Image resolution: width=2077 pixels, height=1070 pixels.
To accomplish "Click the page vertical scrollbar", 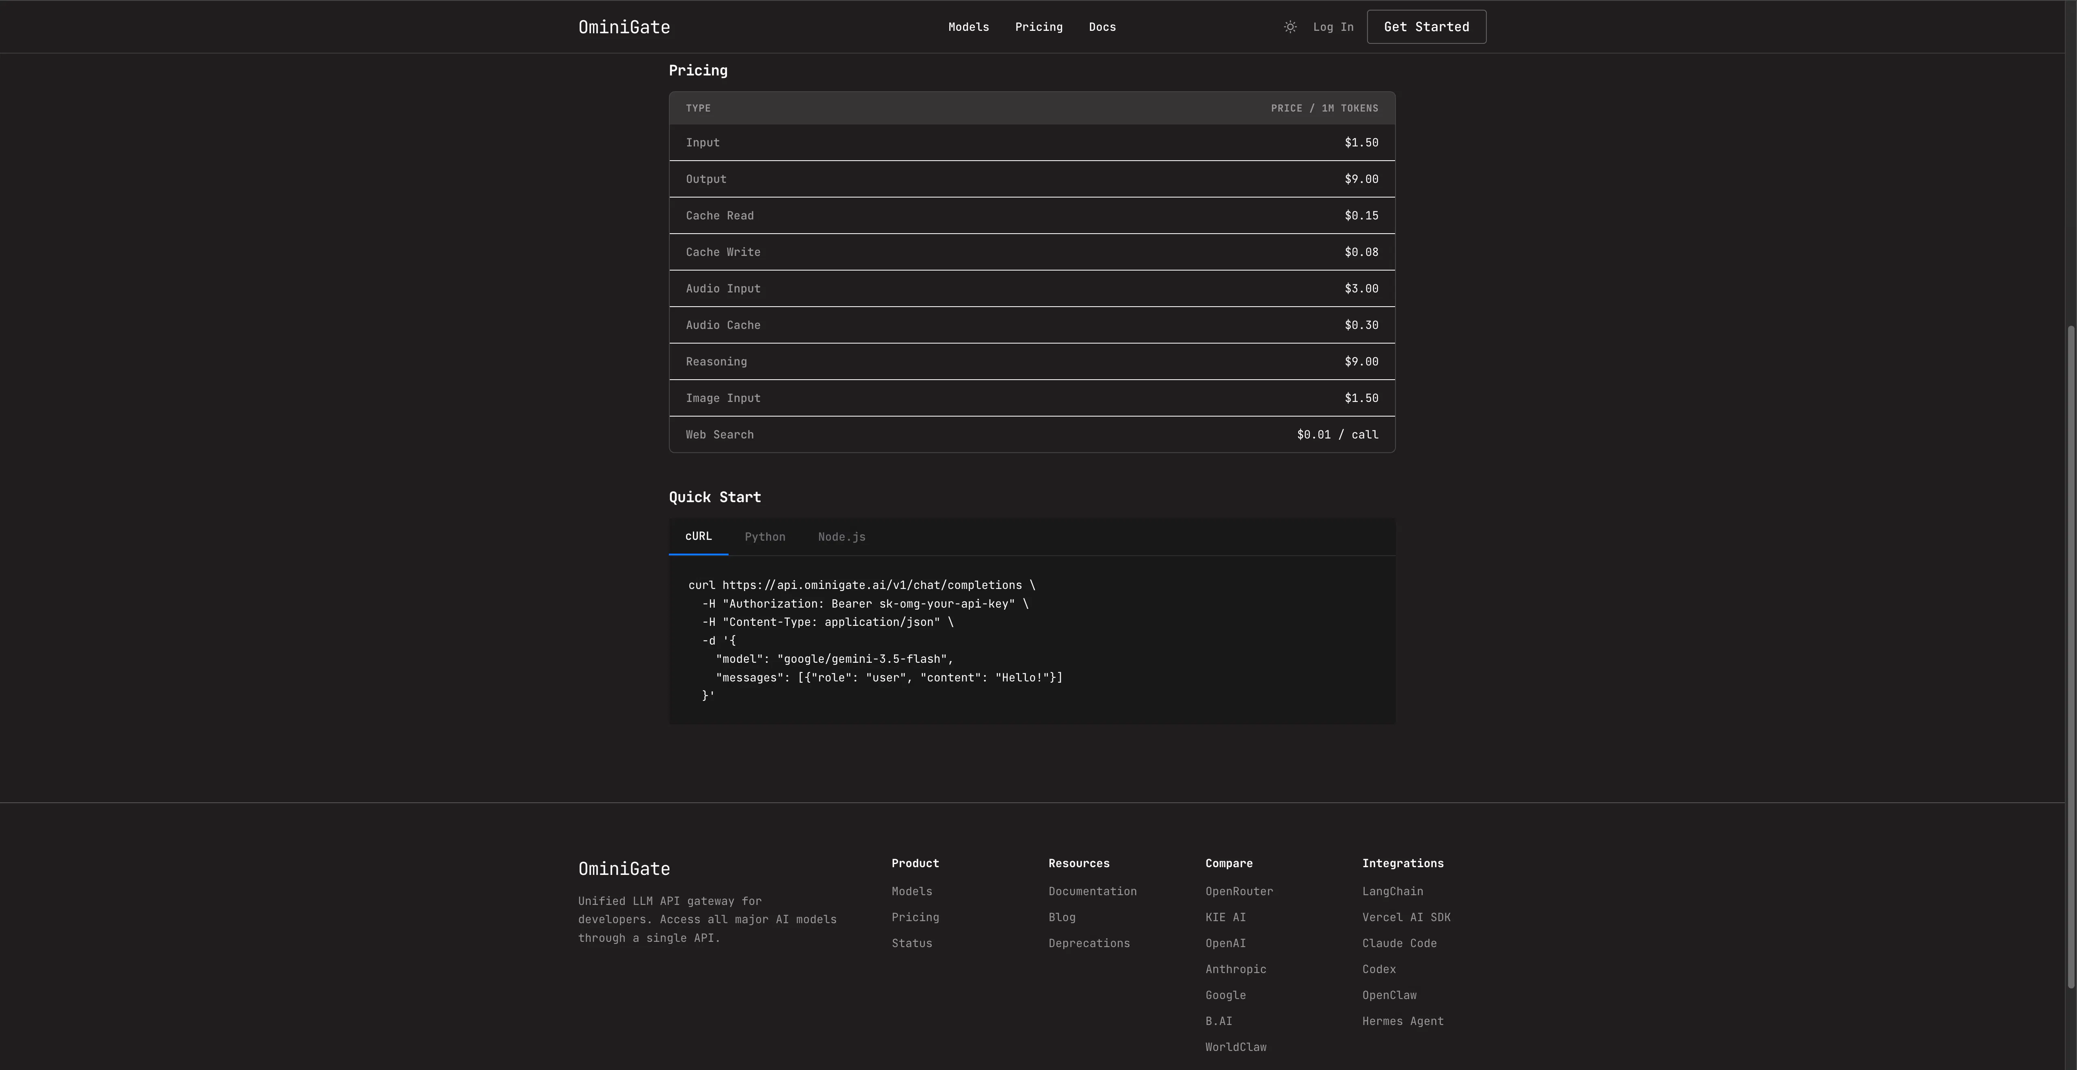I will point(2071,657).
